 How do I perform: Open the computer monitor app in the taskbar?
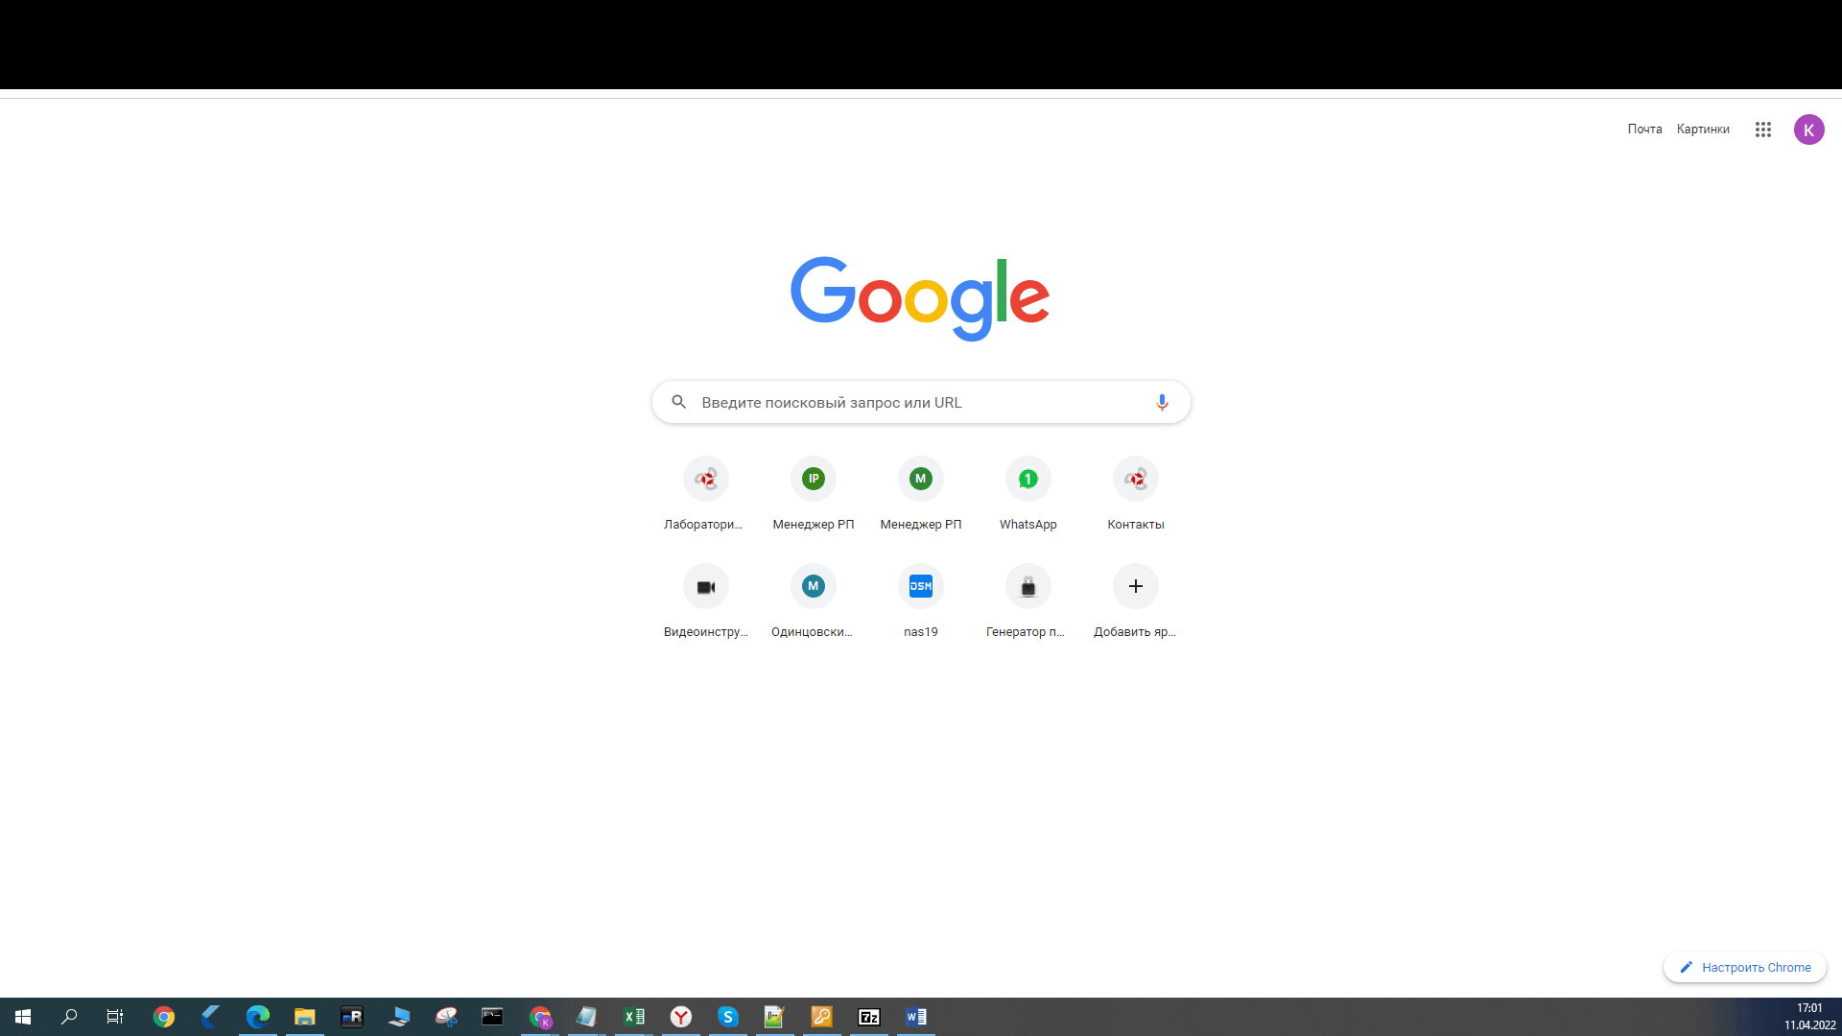(x=399, y=1017)
